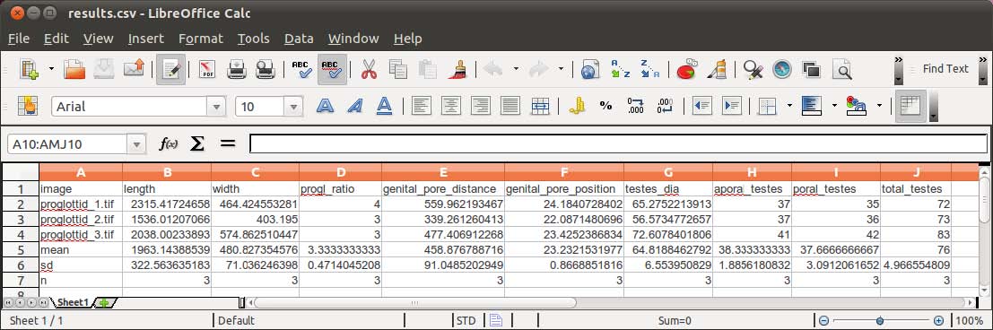993x330 pixels.
Task: Click the Sum sigma button
Action: (197, 143)
